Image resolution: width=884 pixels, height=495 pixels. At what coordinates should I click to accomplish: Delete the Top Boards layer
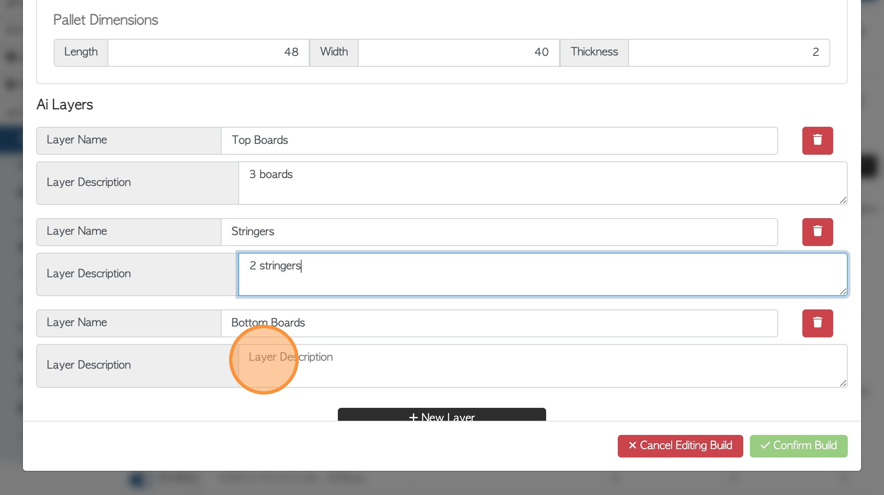[817, 141]
